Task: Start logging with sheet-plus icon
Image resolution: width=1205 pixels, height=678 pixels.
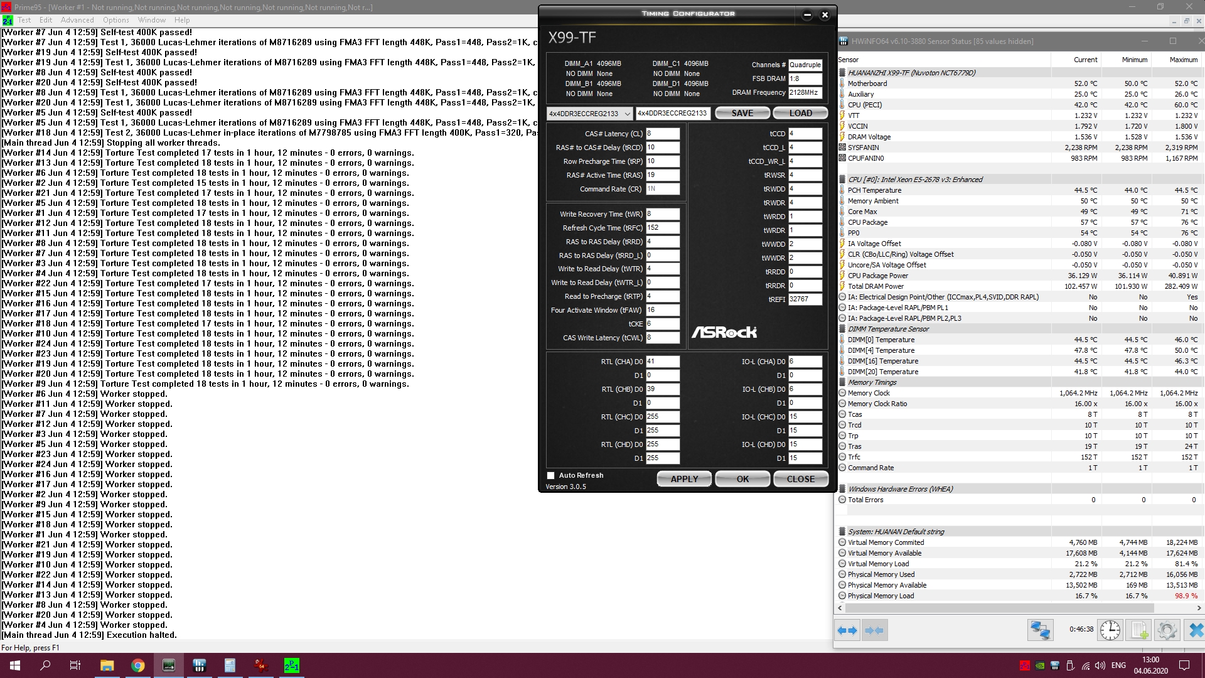Action: click(1139, 630)
